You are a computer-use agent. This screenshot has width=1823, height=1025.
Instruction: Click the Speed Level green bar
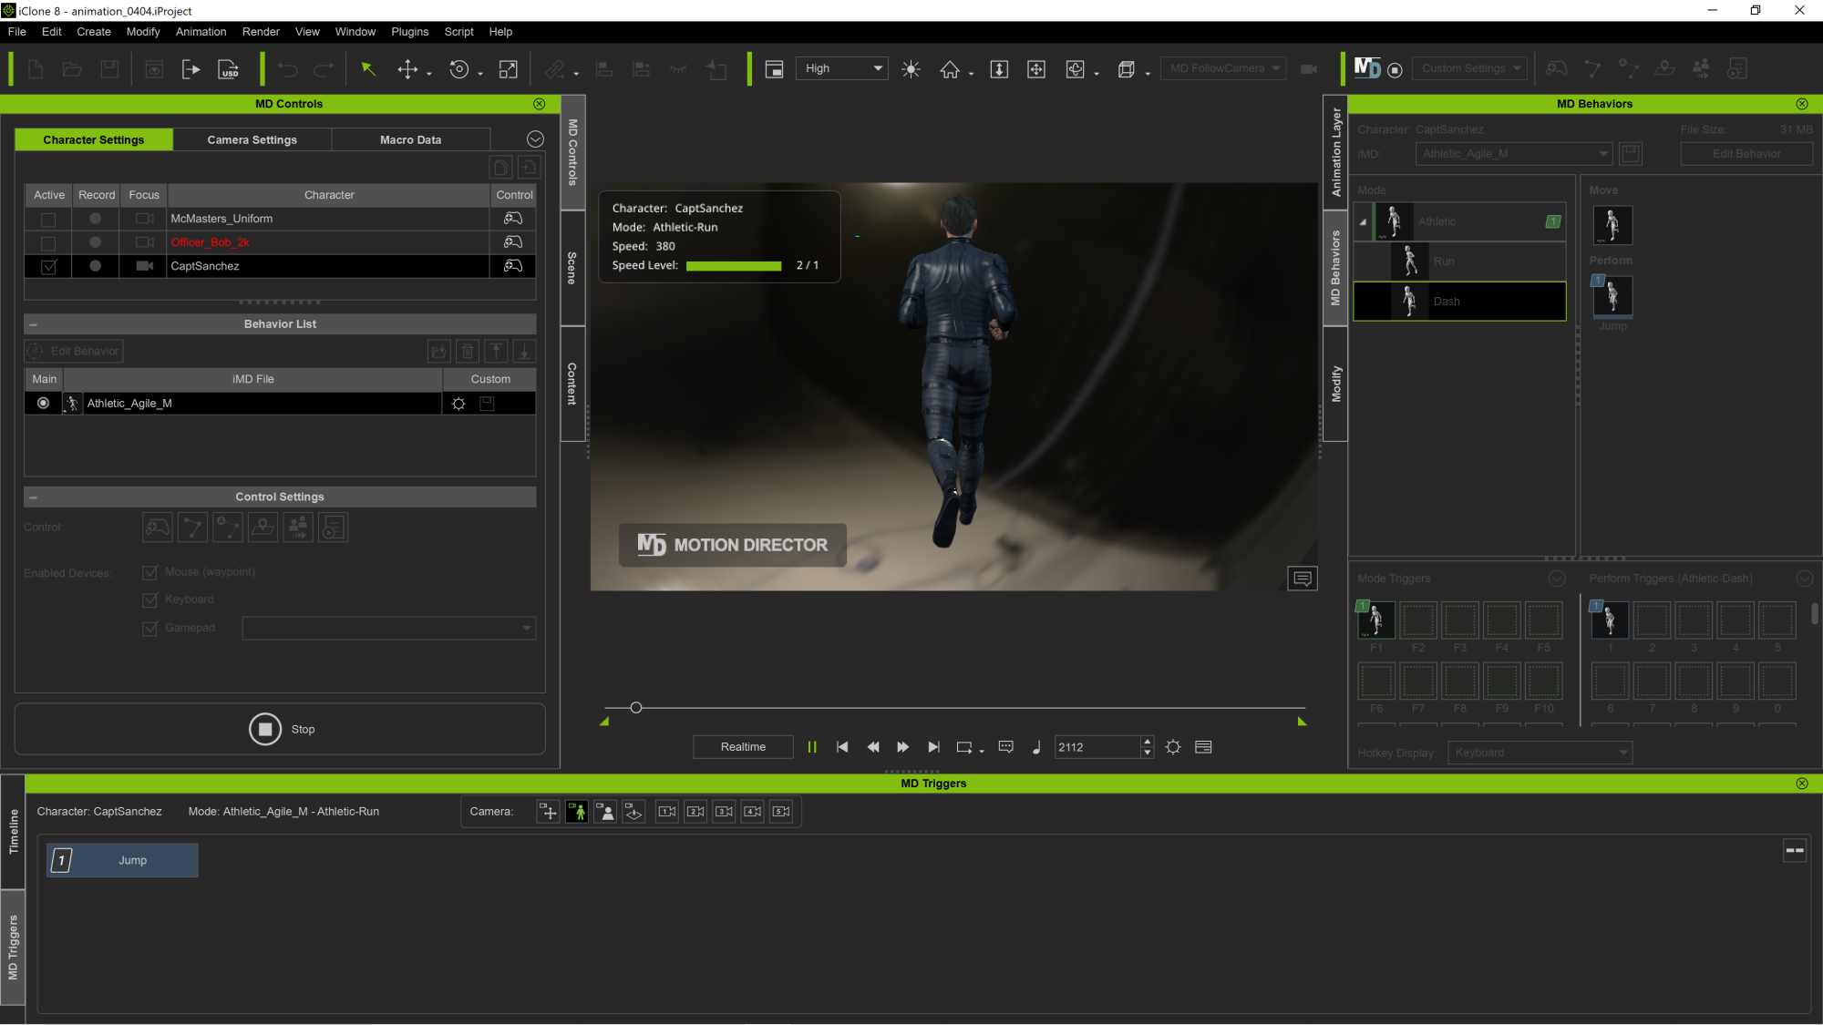(x=734, y=266)
